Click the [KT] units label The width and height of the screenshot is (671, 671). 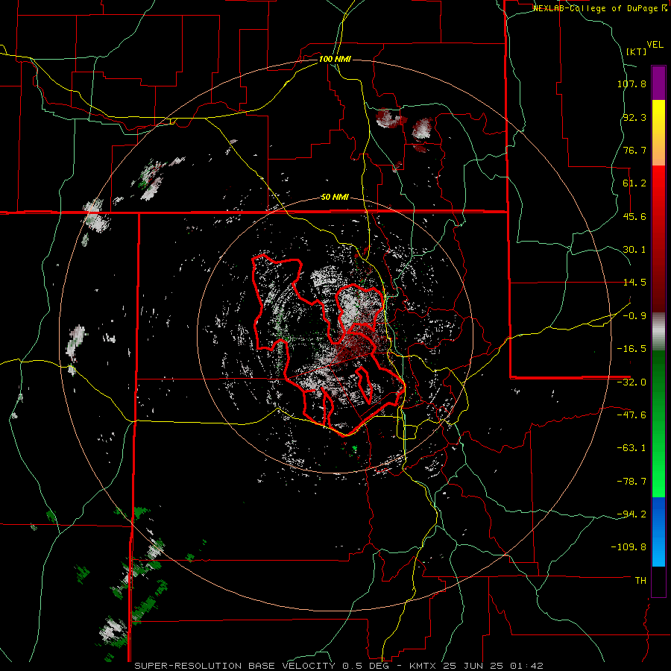(x=637, y=51)
